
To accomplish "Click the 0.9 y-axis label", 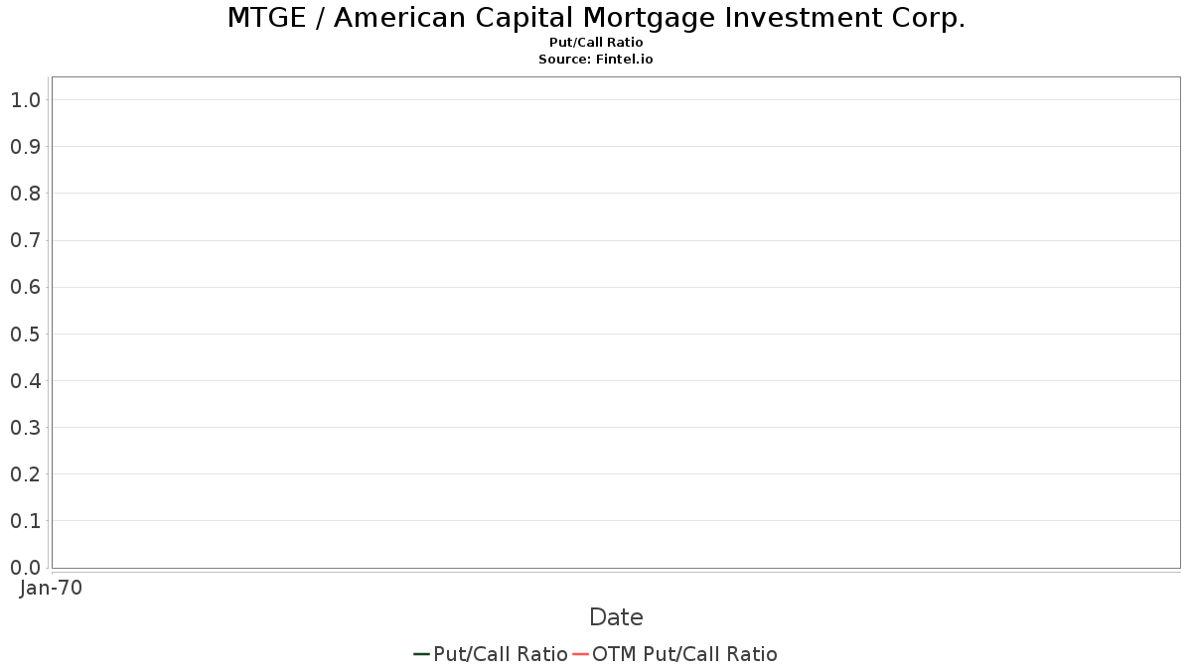I will [x=25, y=146].
